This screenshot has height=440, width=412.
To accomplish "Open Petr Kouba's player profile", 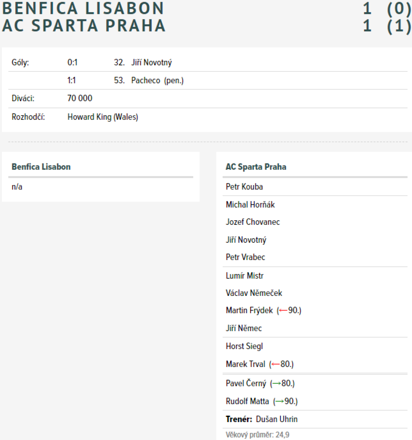I will click(244, 187).
